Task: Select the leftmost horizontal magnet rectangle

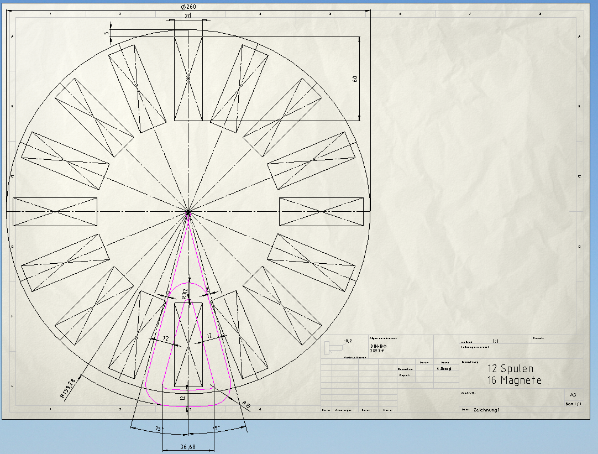Action: (55, 211)
